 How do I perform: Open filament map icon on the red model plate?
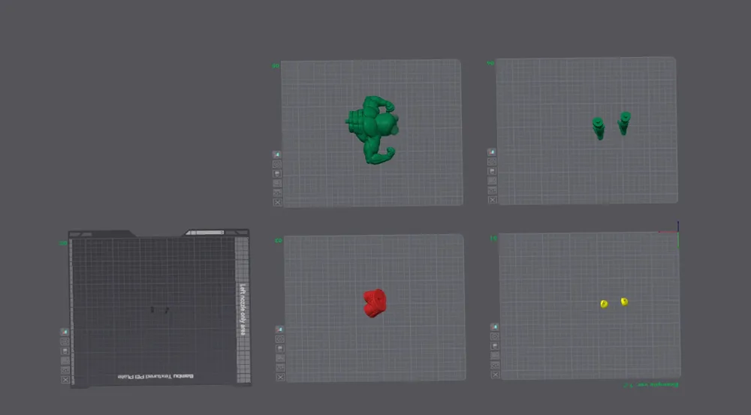(x=280, y=329)
